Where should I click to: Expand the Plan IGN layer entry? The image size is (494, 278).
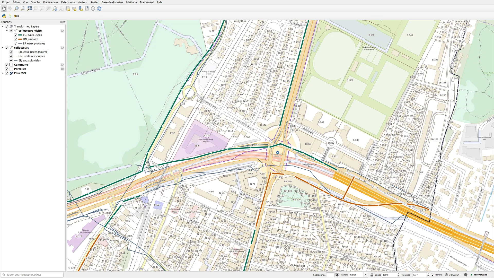click(x=3, y=73)
